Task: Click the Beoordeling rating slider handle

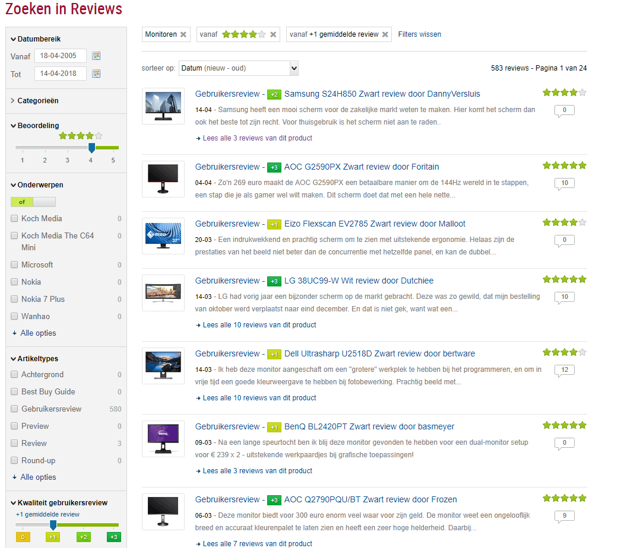Action: 91,148
